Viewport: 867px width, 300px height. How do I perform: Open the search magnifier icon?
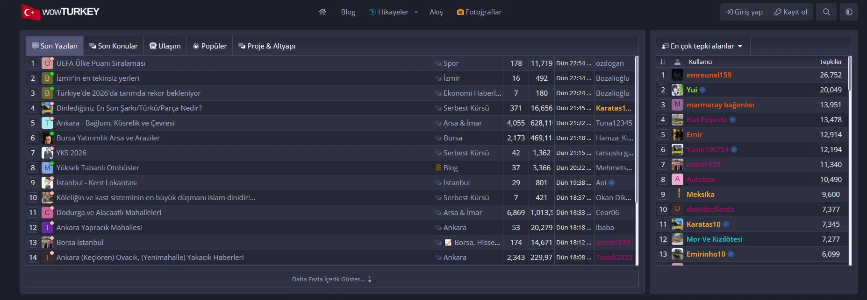(826, 12)
